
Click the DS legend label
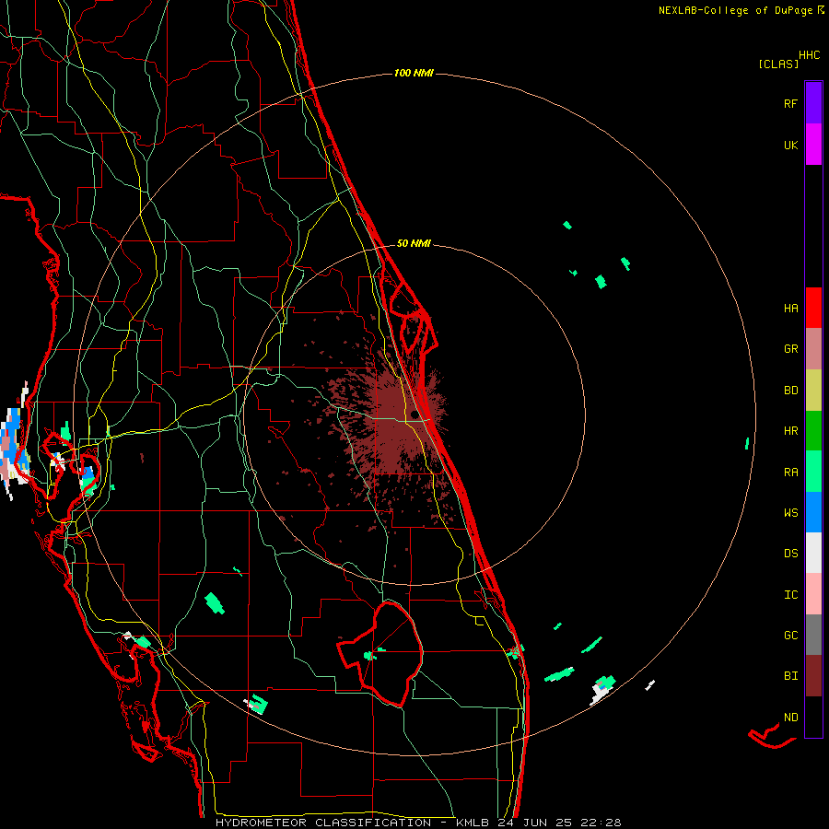[x=790, y=554]
